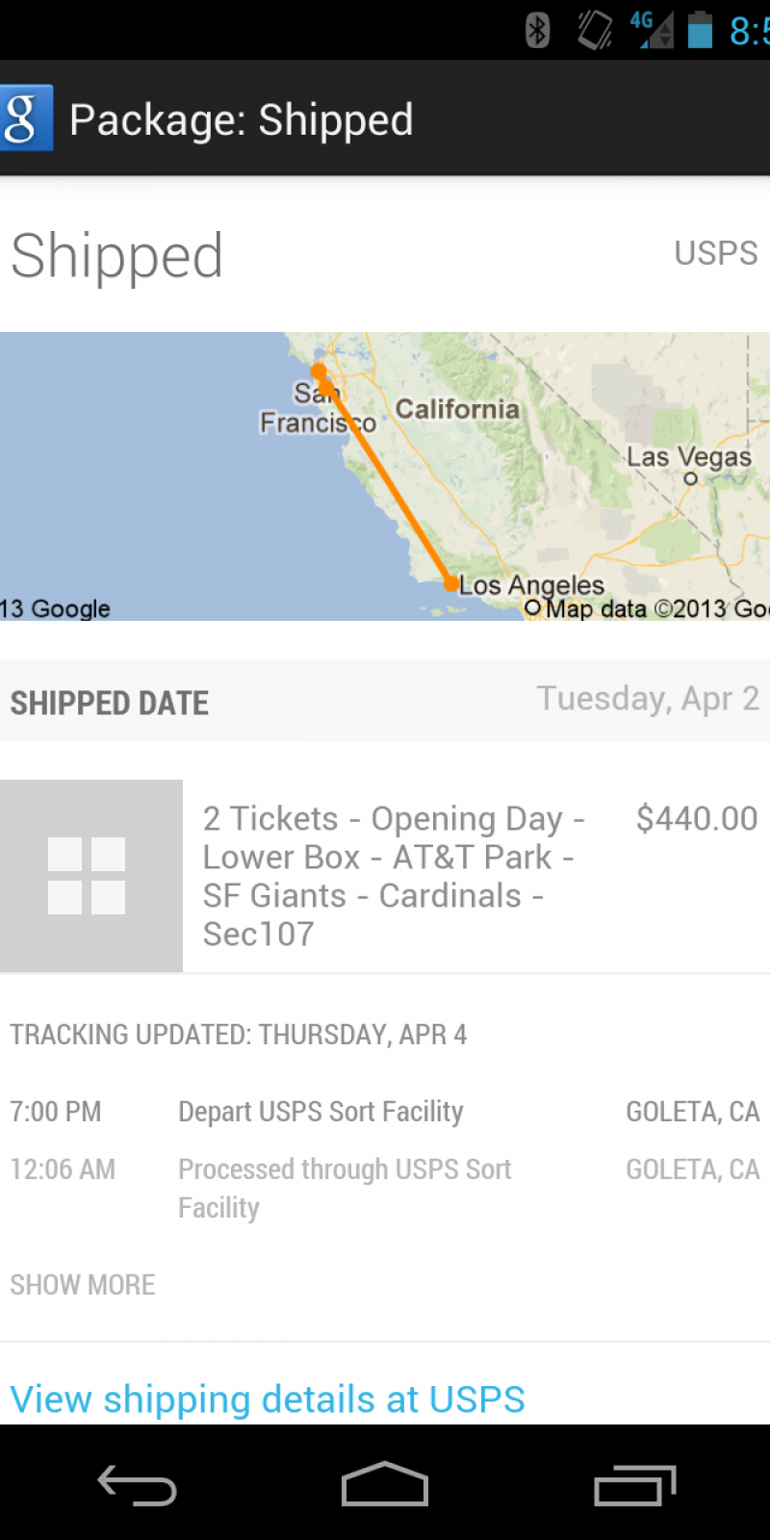Tap the San Francisco origin marker

319,372
